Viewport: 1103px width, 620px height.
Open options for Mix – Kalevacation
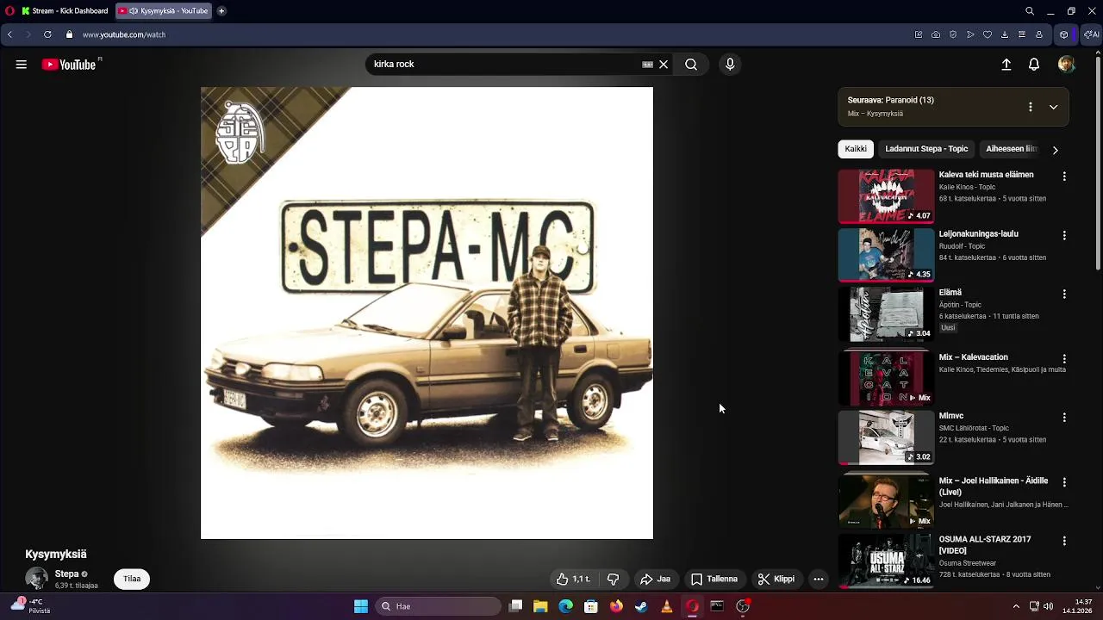1064,358
